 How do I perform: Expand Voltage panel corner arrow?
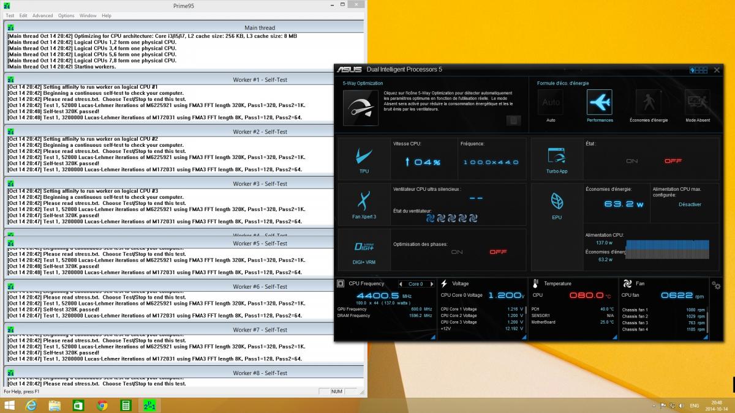(524, 337)
